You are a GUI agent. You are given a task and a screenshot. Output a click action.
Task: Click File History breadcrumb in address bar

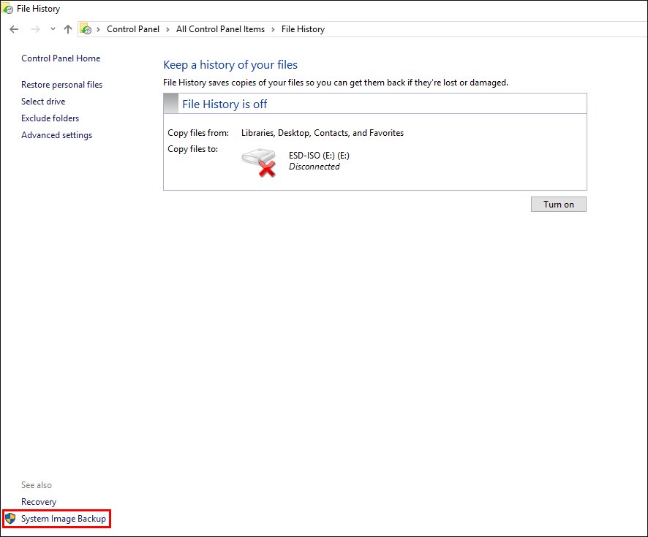click(303, 29)
